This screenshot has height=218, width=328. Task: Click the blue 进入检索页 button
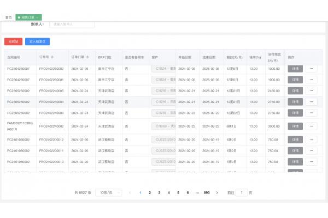click(37, 41)
